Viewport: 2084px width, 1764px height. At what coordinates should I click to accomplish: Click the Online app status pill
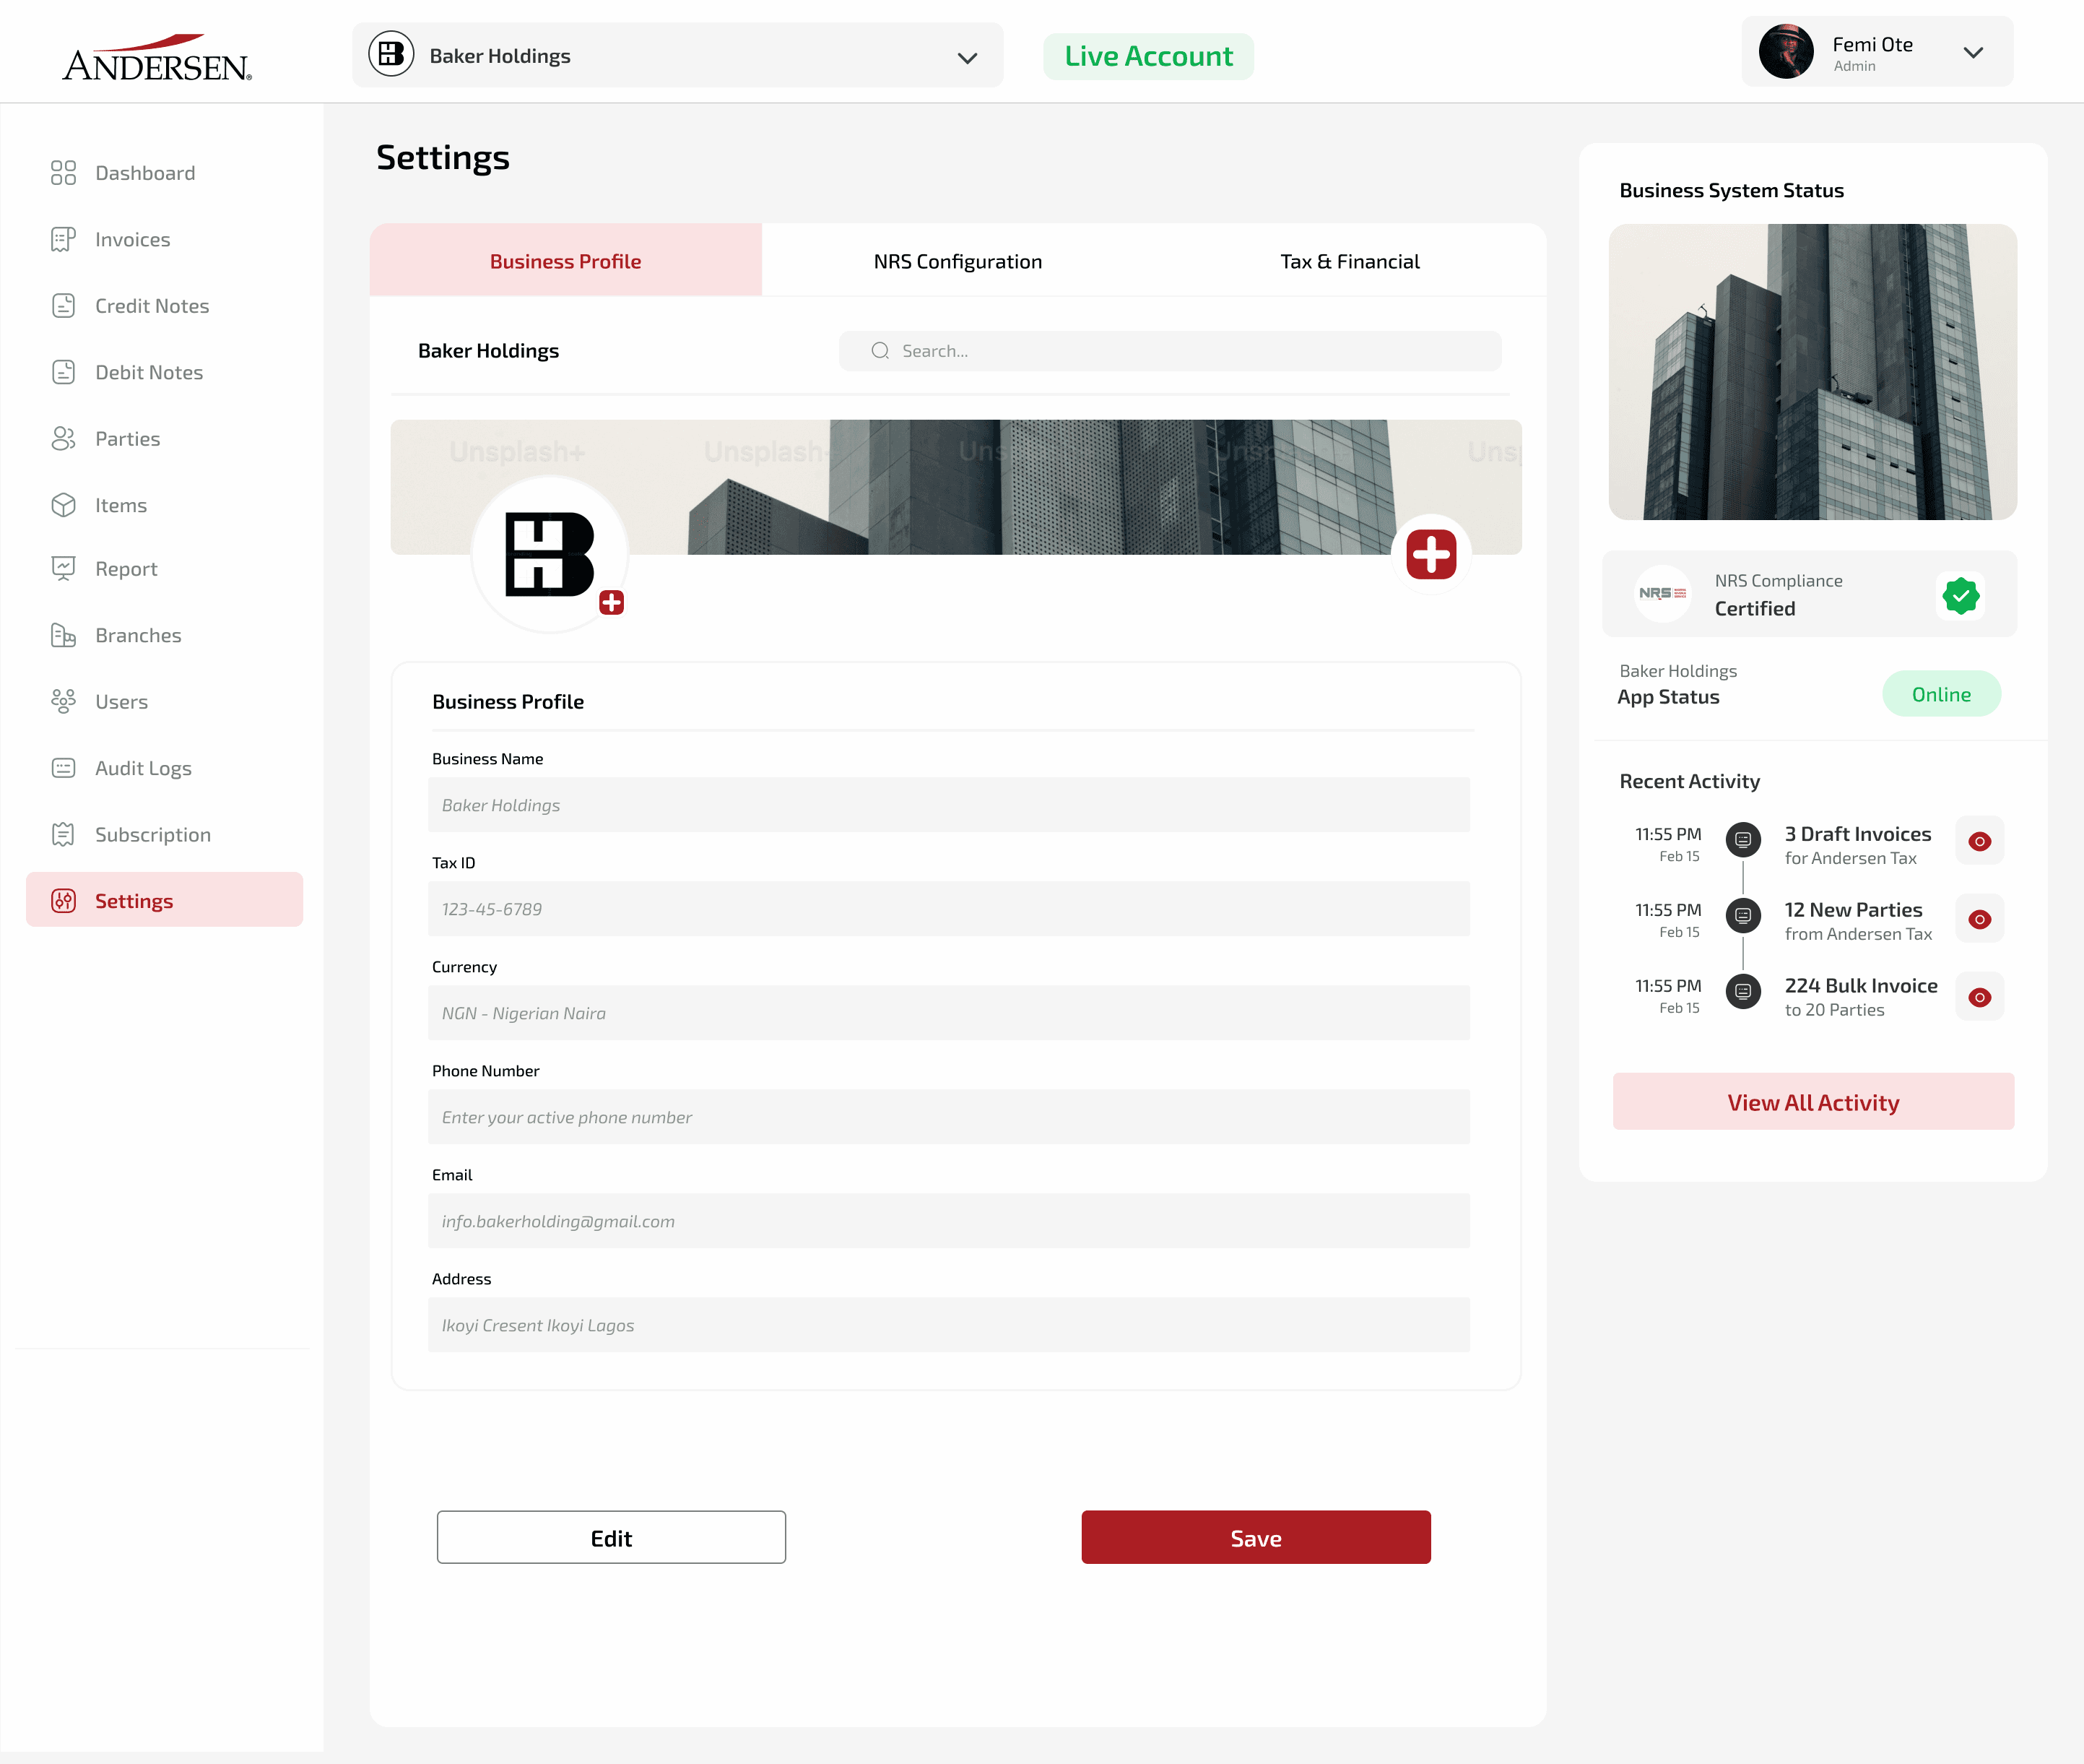1941,694
